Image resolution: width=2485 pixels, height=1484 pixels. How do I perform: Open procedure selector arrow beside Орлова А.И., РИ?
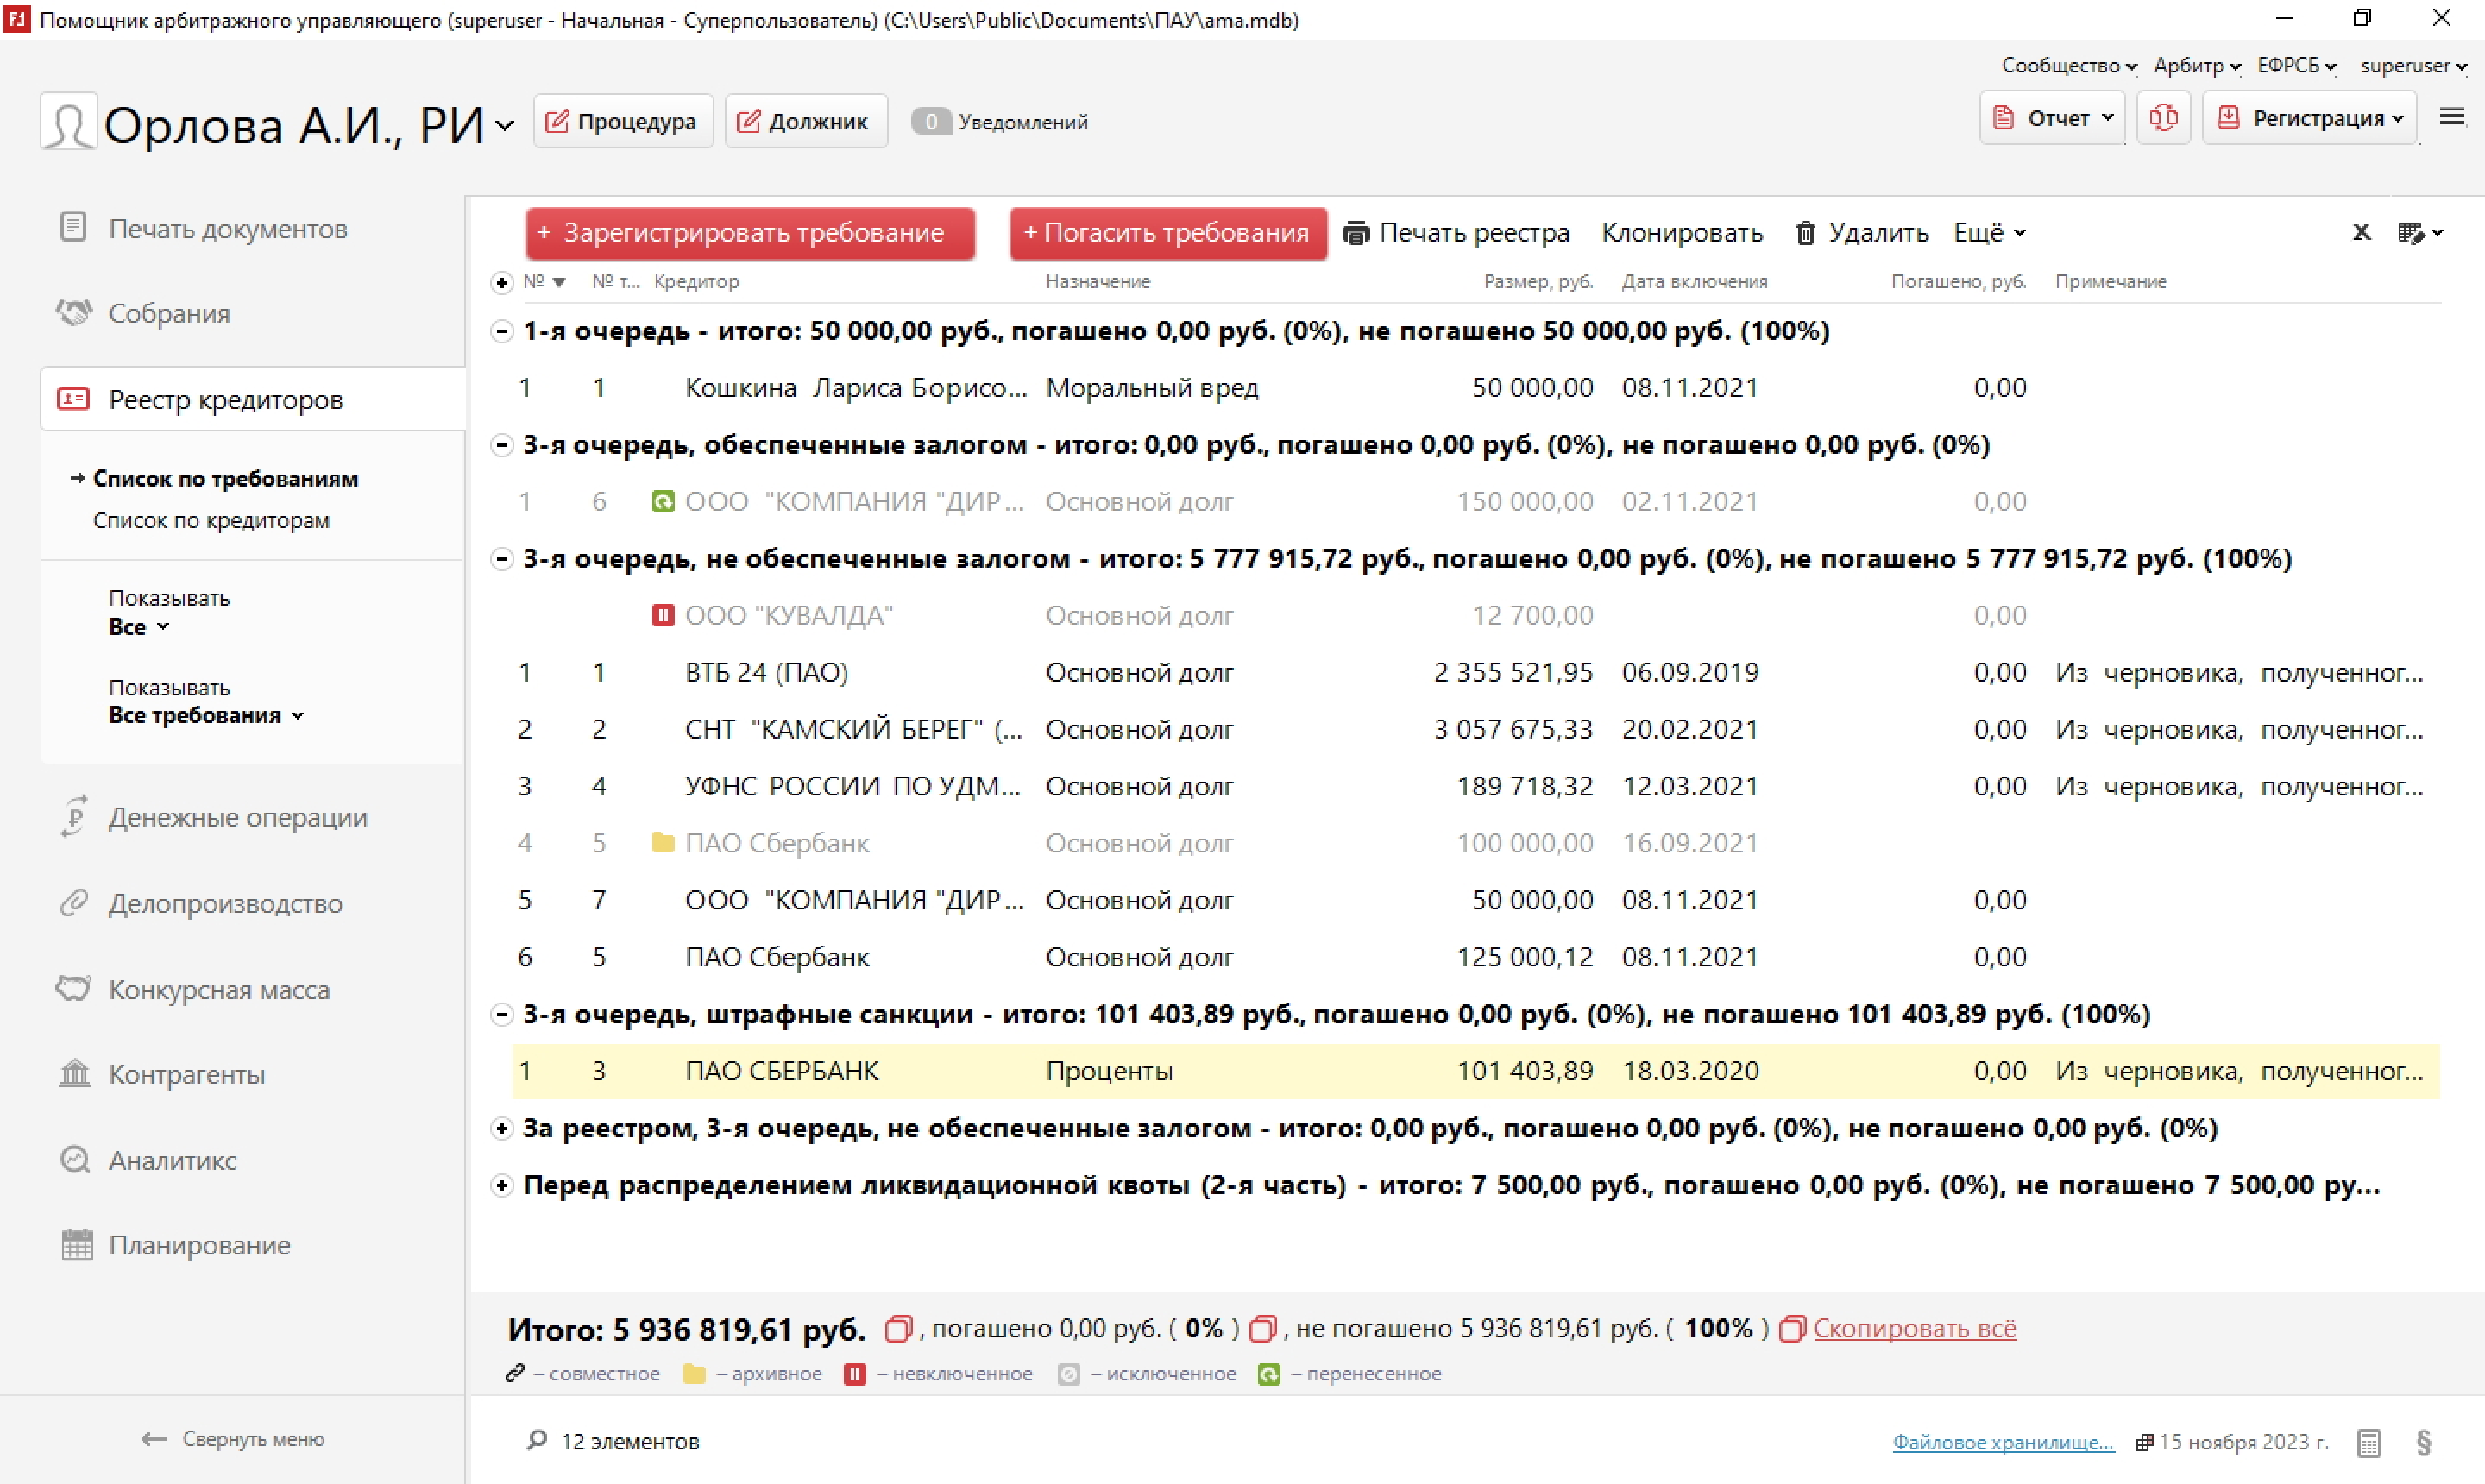[x=505, y=125]
